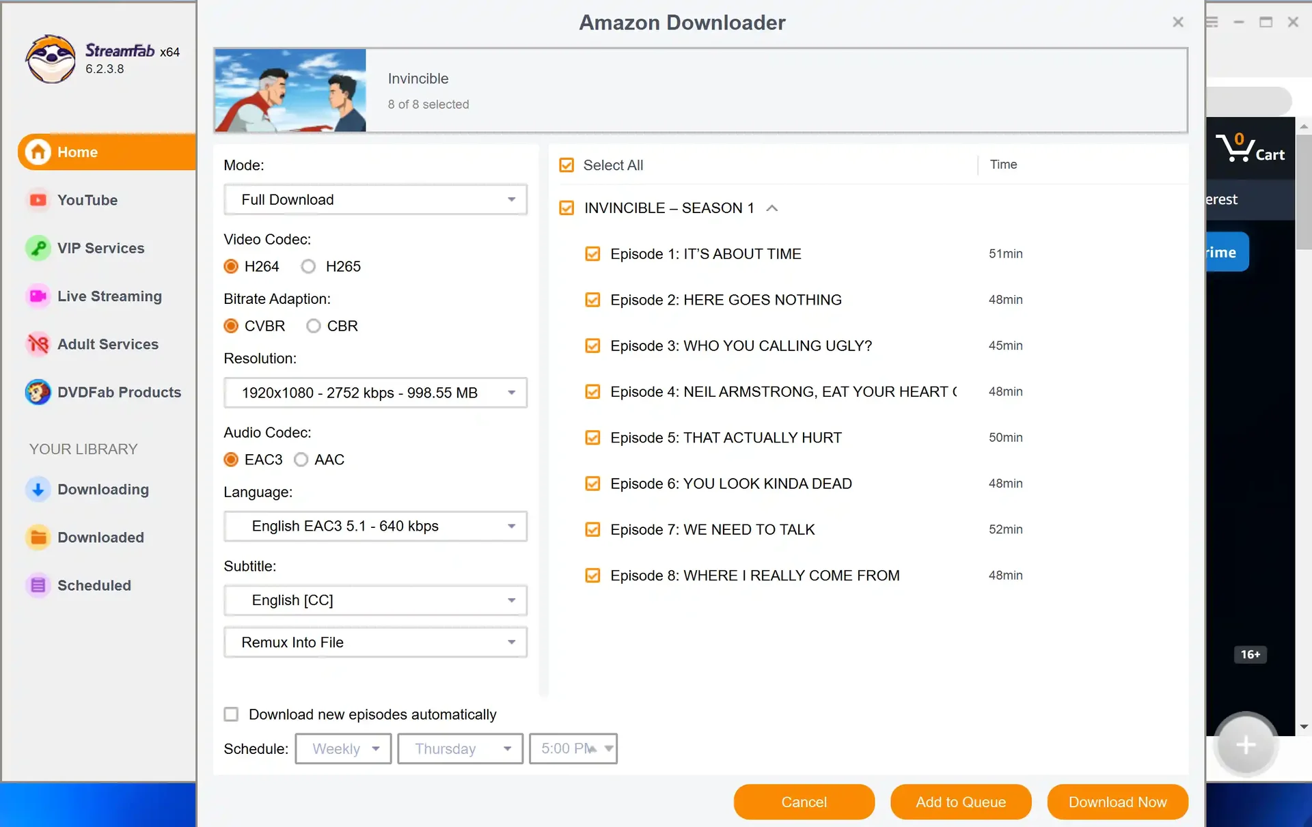Image resolution: width=1312 pixels, height=827 pixels.
Task: Choose CBR bitrate adaption
Action: click(313, 326)
